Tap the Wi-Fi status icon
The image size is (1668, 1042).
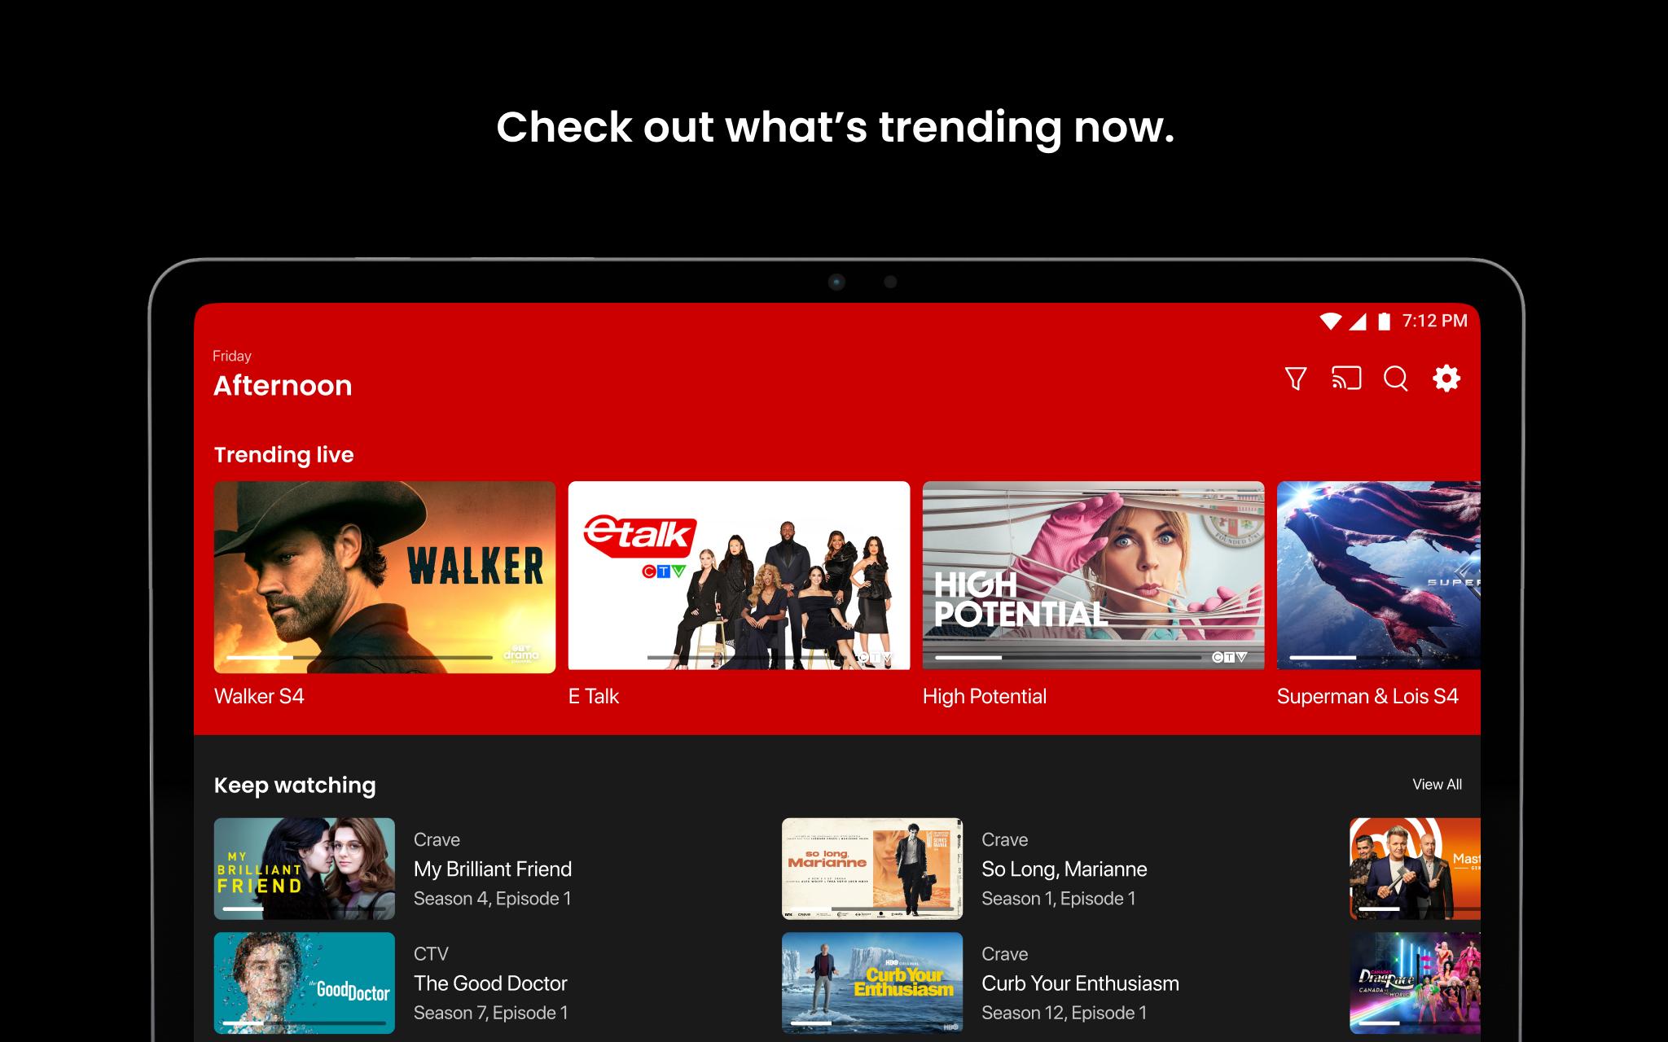point(1330,321)
